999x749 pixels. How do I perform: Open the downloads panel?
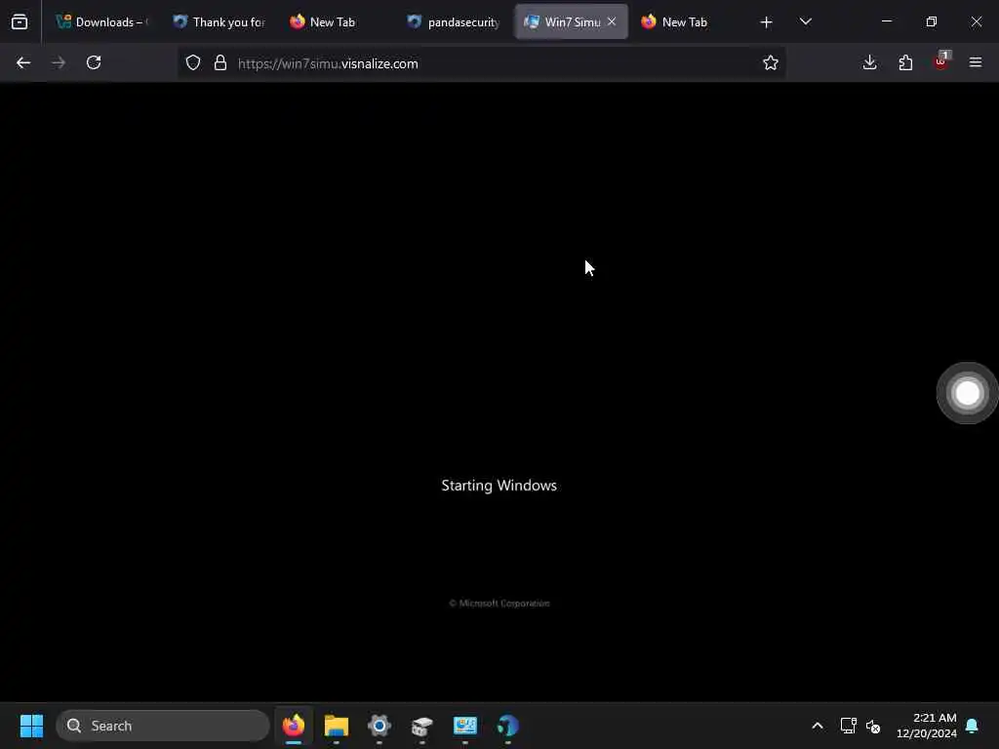coord(869,62)
